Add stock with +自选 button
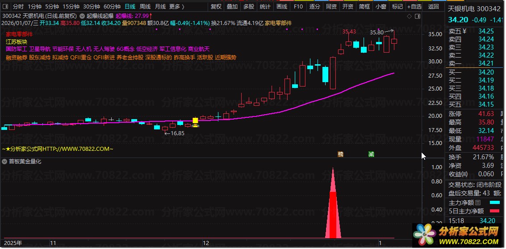 pyautogui.click(x=414, y=6)
